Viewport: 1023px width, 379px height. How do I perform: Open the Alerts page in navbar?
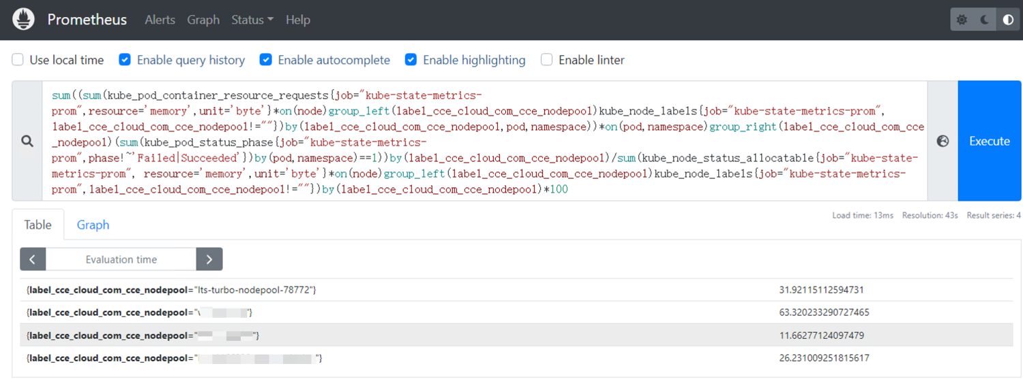(x=160, y=20)
